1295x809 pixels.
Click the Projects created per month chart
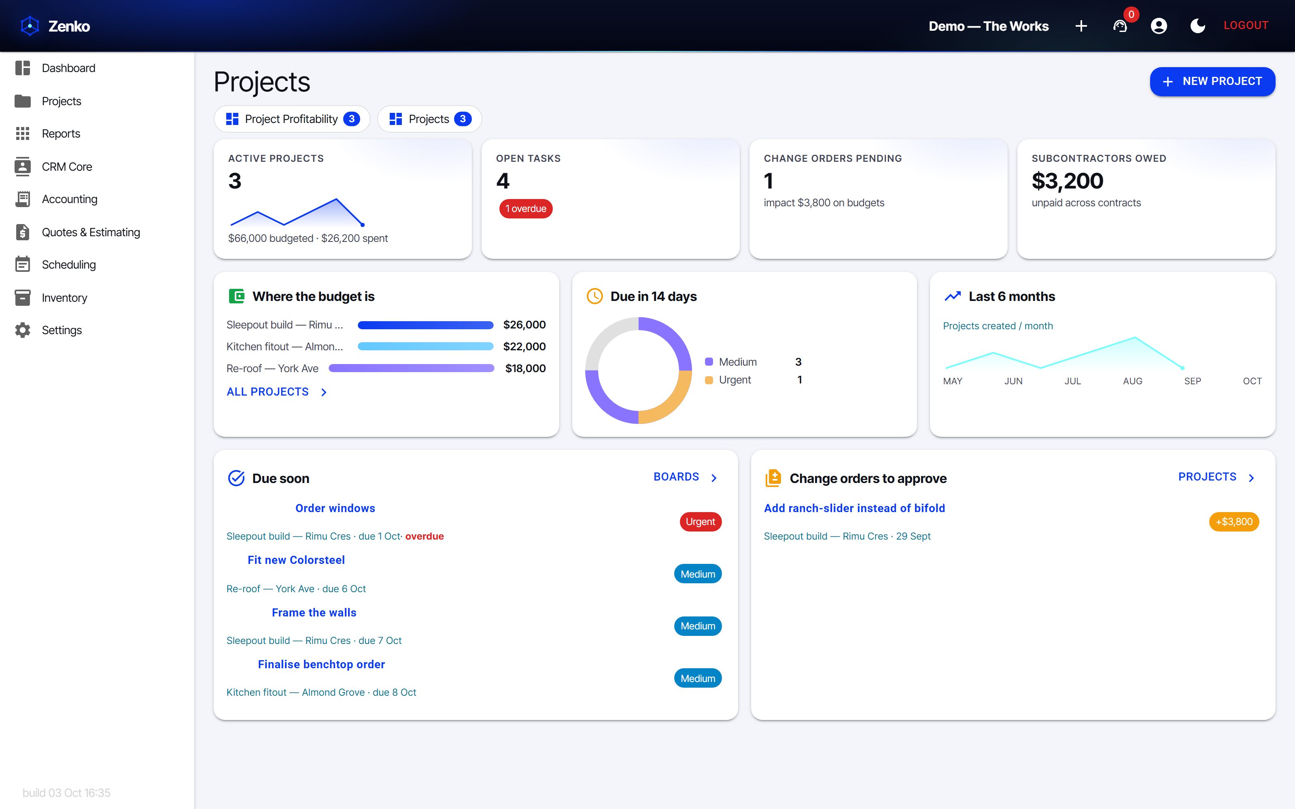(1065, 353)
